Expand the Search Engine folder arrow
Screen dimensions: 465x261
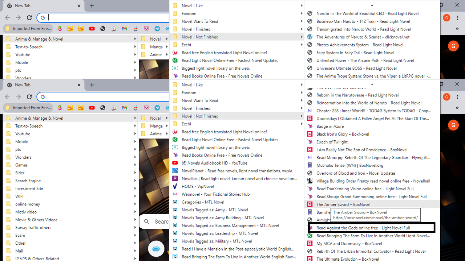tap(135, 181)
